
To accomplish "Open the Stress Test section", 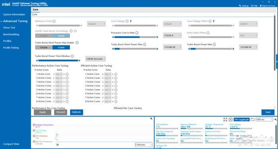I will coord(9,28).
